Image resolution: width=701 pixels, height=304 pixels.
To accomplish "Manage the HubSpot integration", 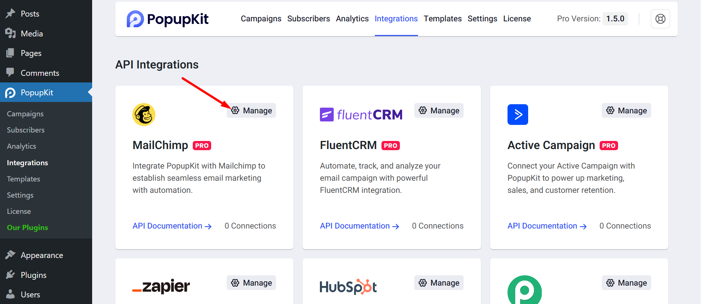I will [439, 283].
